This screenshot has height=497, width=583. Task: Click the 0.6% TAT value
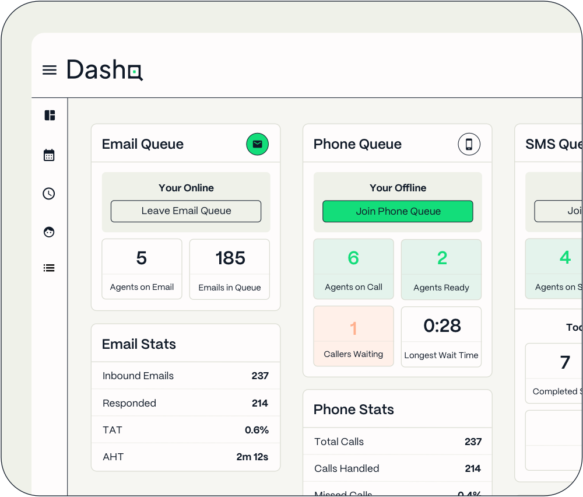257,430
